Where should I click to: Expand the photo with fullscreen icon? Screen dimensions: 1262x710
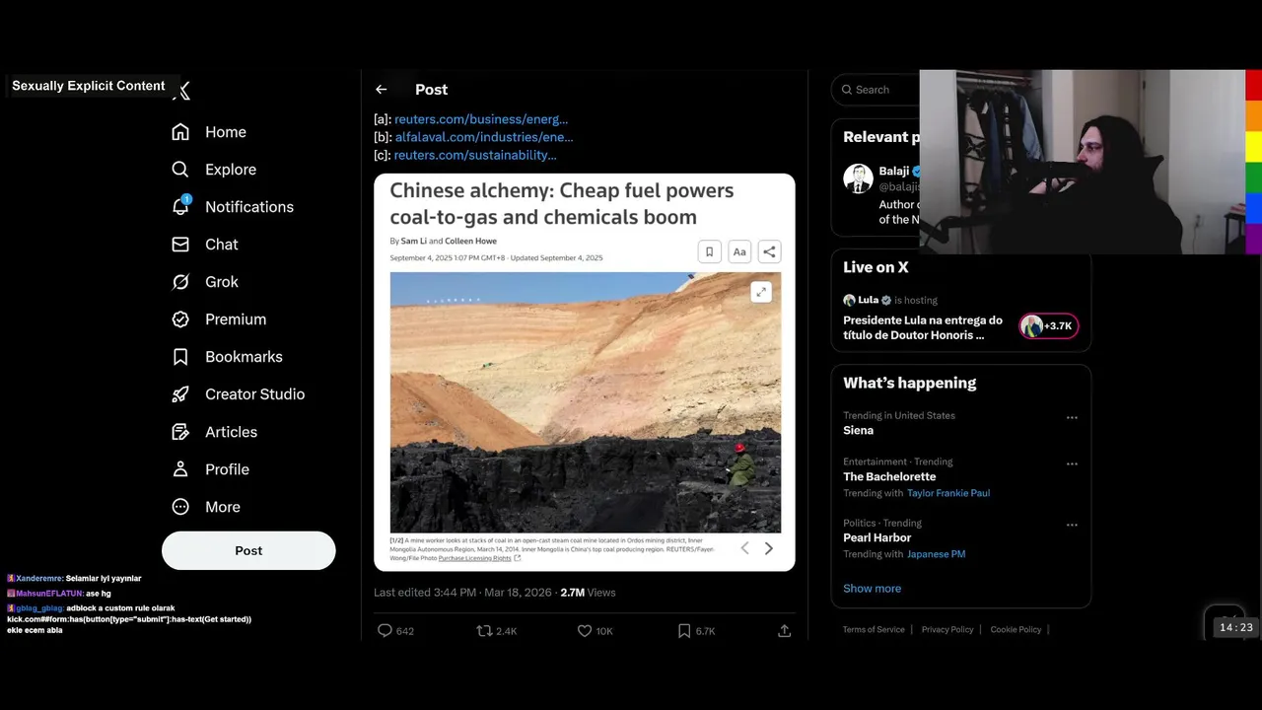761,292
